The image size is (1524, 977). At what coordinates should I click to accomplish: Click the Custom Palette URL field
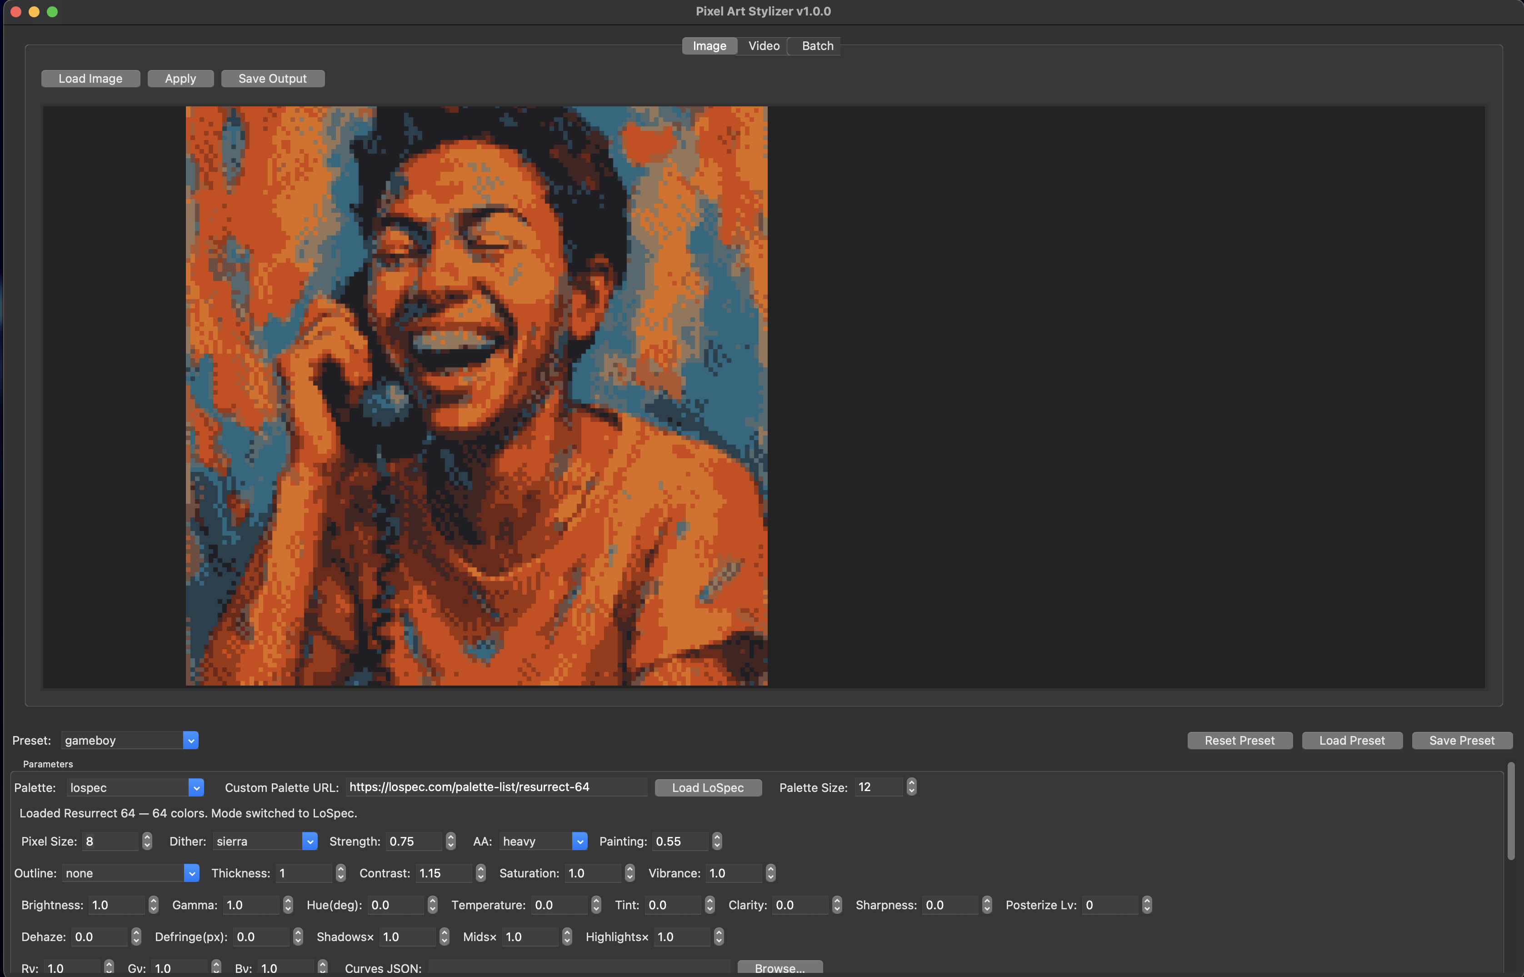(x=496, y=787)
